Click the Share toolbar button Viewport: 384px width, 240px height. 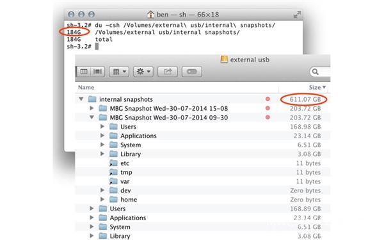[168, 72]
